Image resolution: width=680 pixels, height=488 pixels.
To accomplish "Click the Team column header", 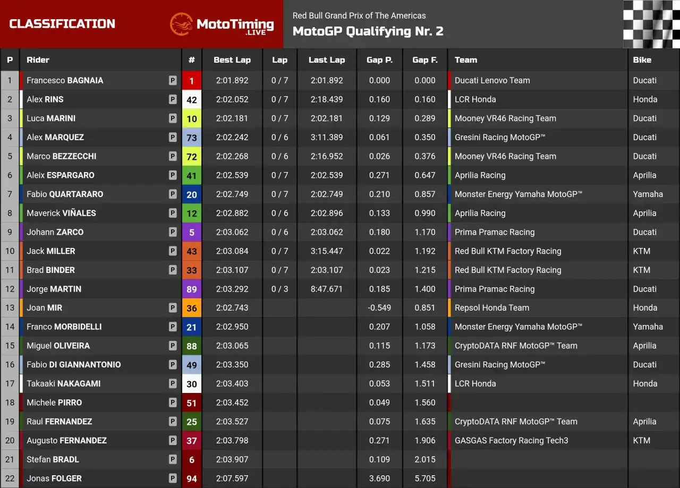I will tap(466, 60).
